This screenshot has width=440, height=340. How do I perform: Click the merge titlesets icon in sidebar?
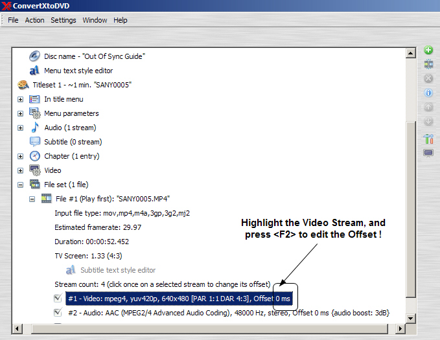(428, 64)
